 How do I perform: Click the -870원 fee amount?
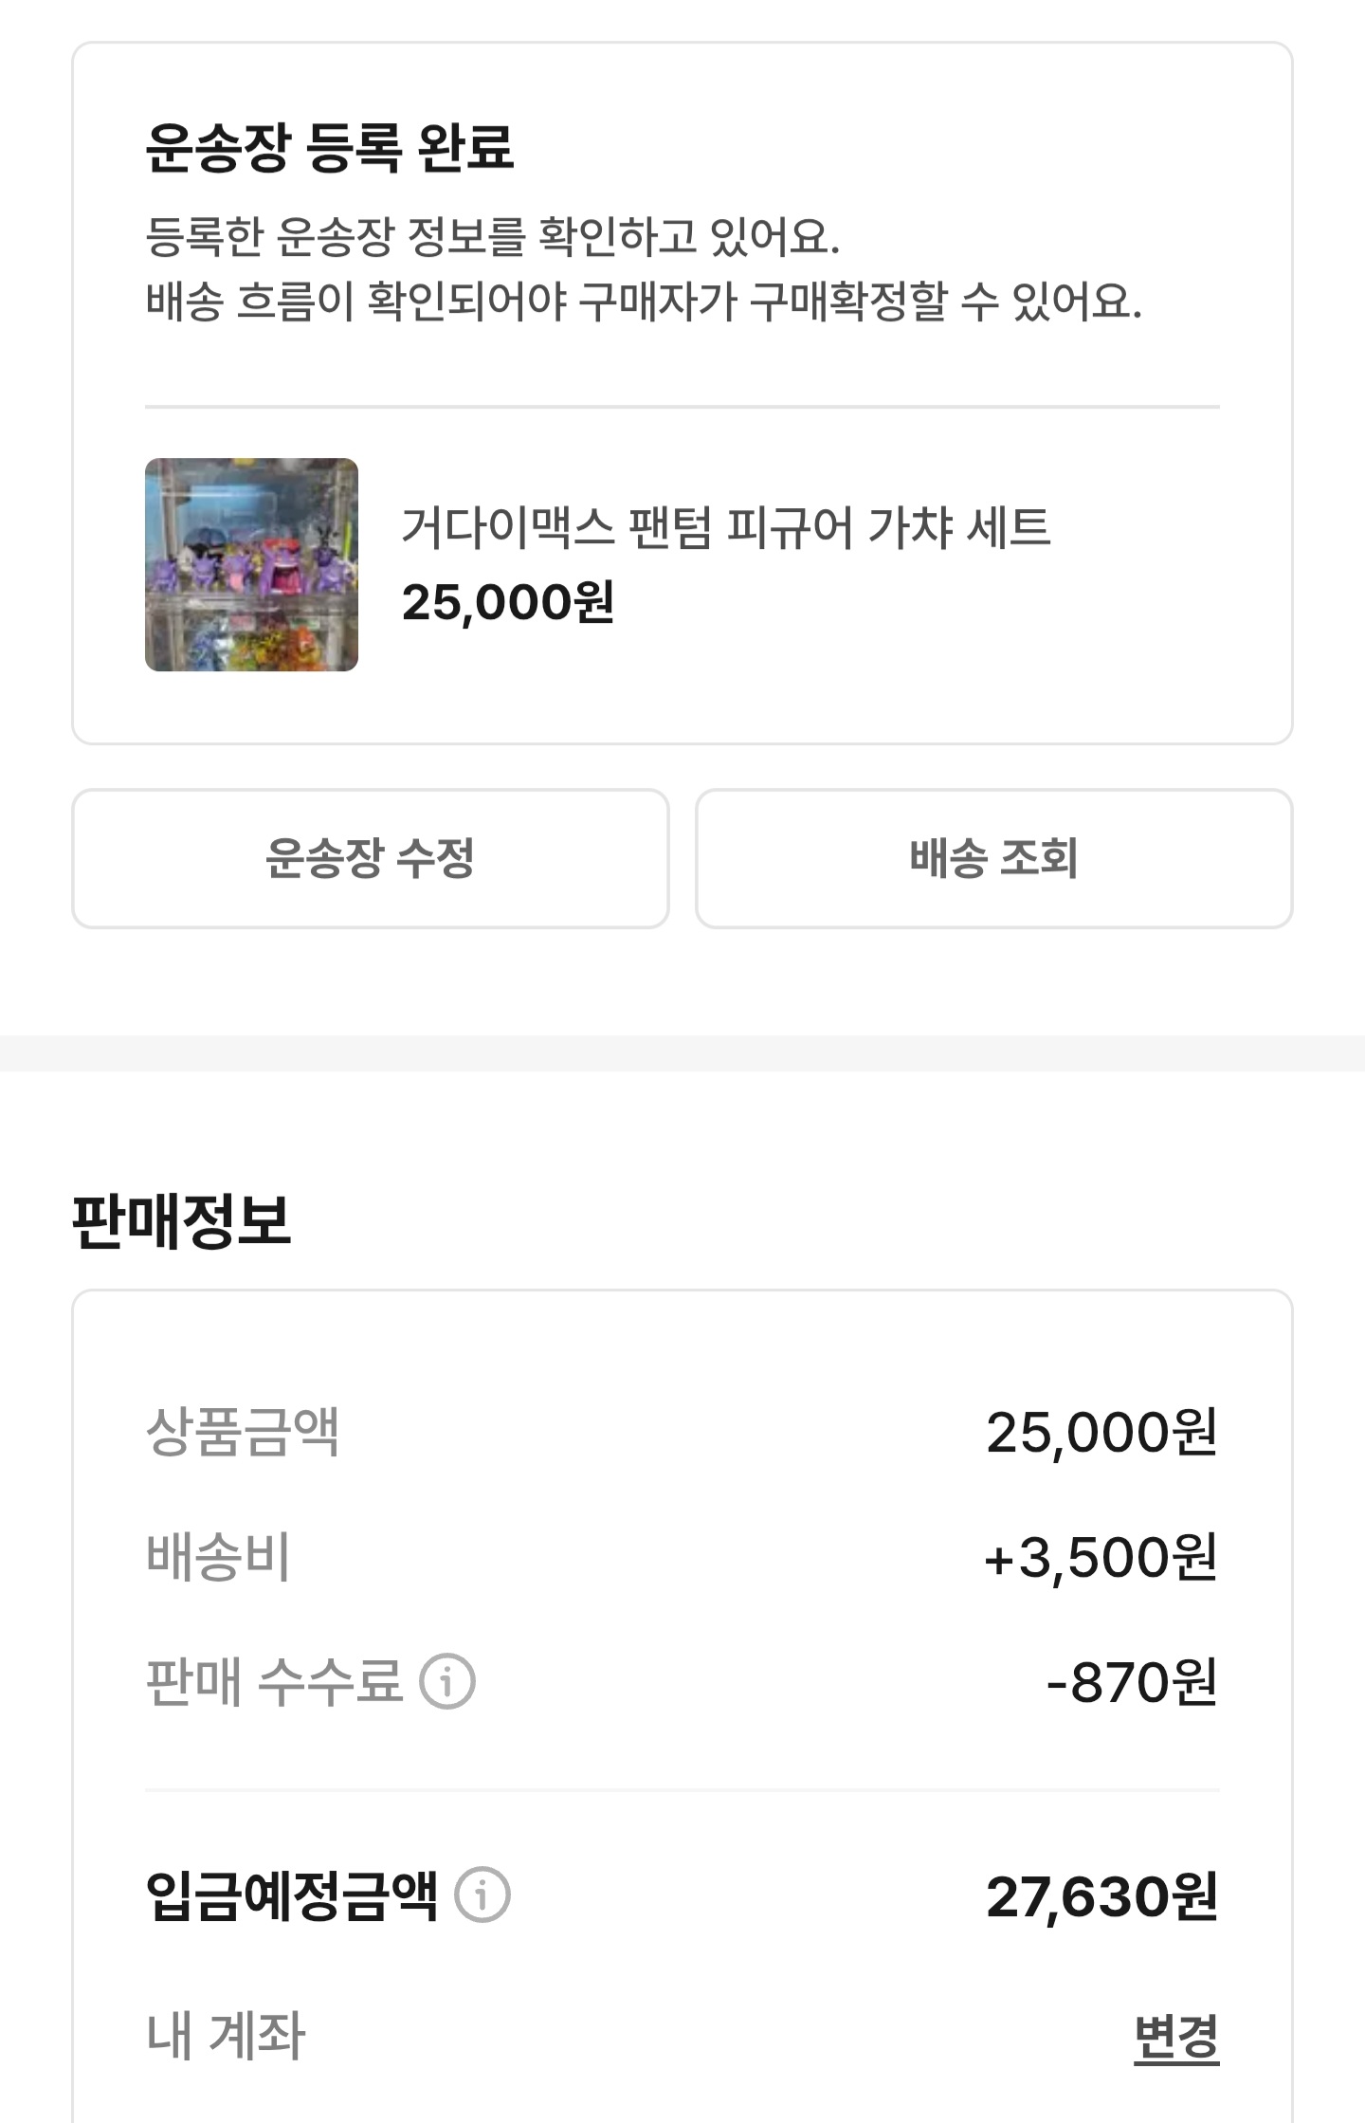1132,1682
